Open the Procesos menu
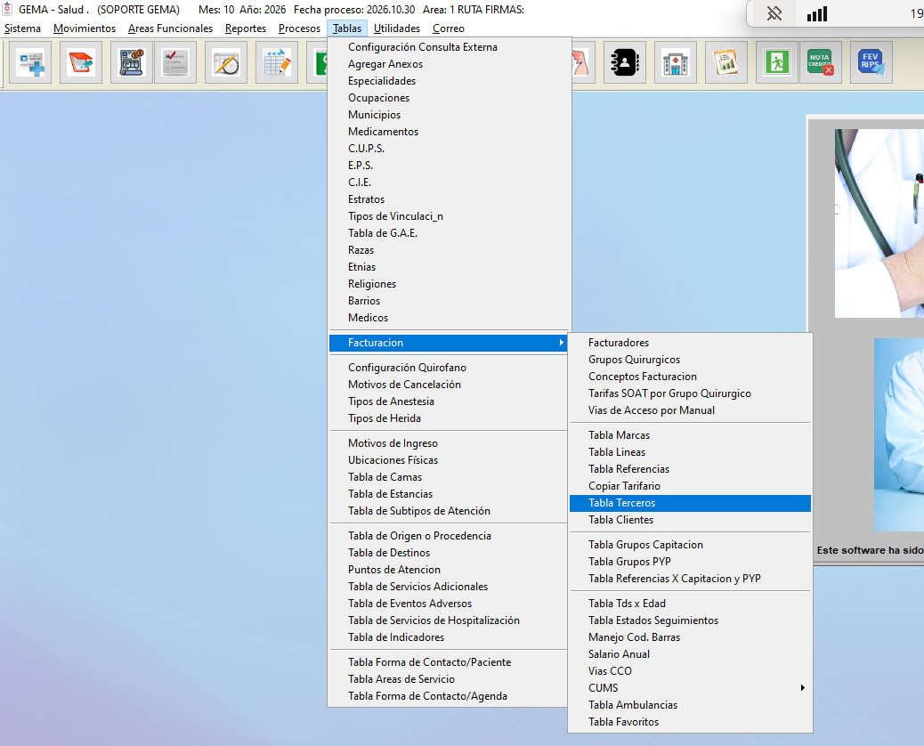Screen dimensions: 924x746 point(299,28)
